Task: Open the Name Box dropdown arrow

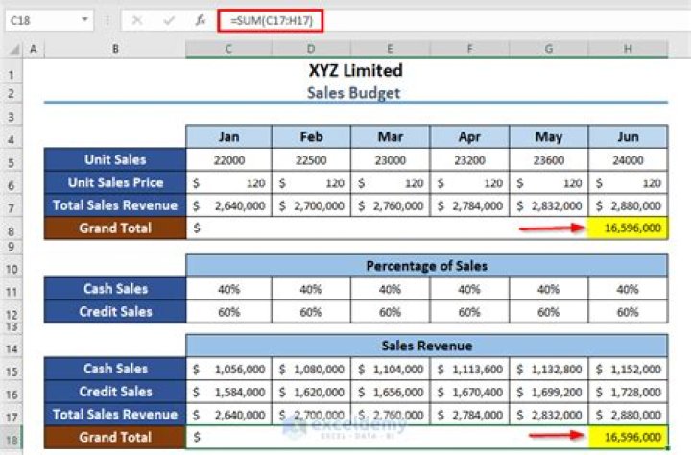Action: pyautogui.click(x=86, y=19)
